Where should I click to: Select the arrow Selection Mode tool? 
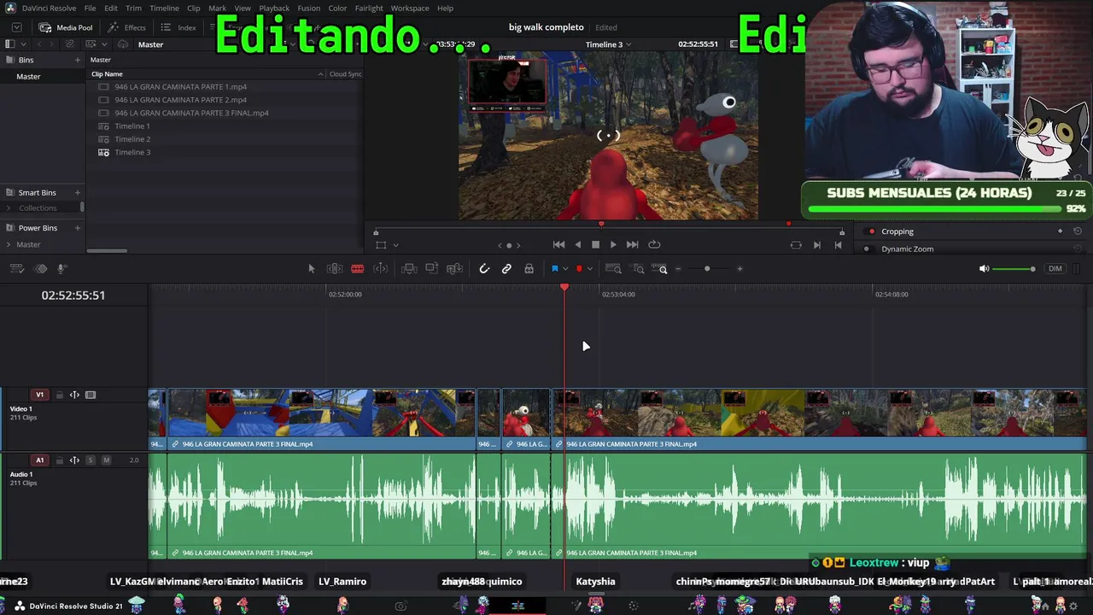pyautogui.click(x=312, y=269)
